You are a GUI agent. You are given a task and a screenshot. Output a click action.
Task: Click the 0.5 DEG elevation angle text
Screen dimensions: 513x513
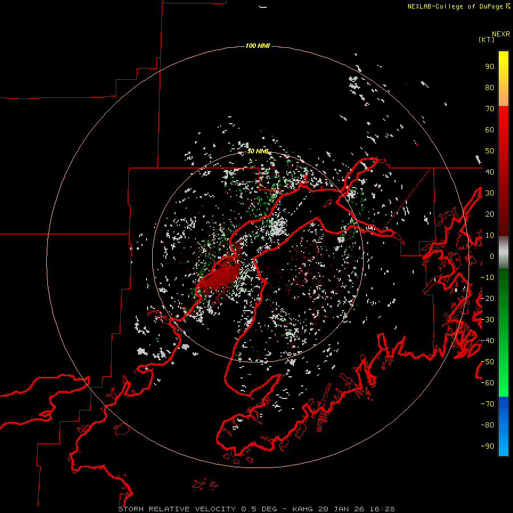pos(259,509)
